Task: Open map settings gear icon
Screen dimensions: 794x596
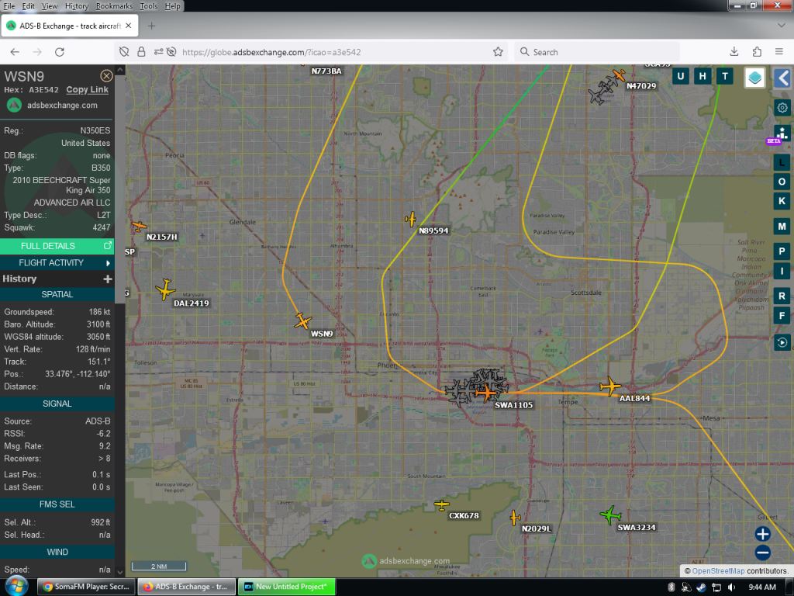Action: click(782, 107)
